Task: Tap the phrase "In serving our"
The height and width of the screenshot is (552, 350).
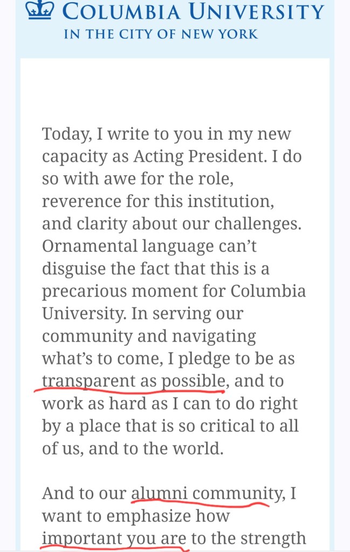Action: pyautogui.click(x=191, y=314)
